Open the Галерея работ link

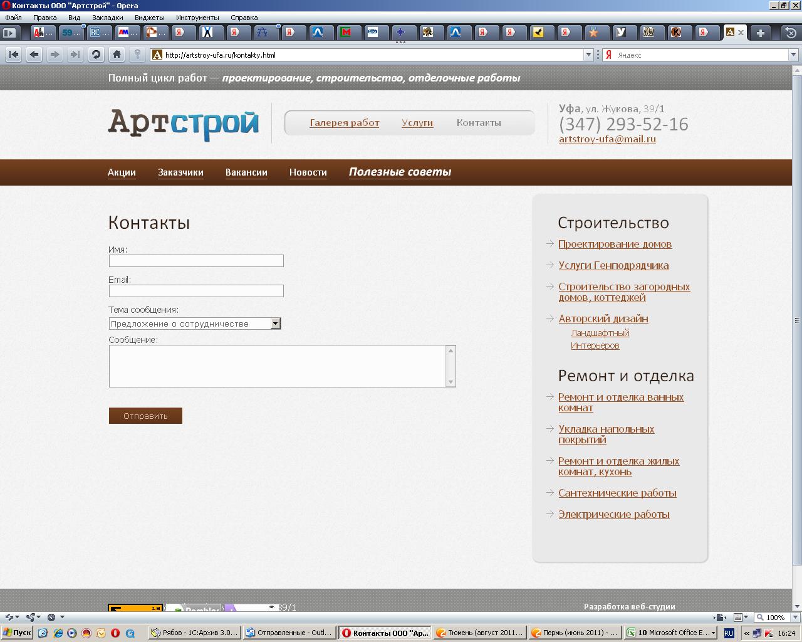pos(344,123)
